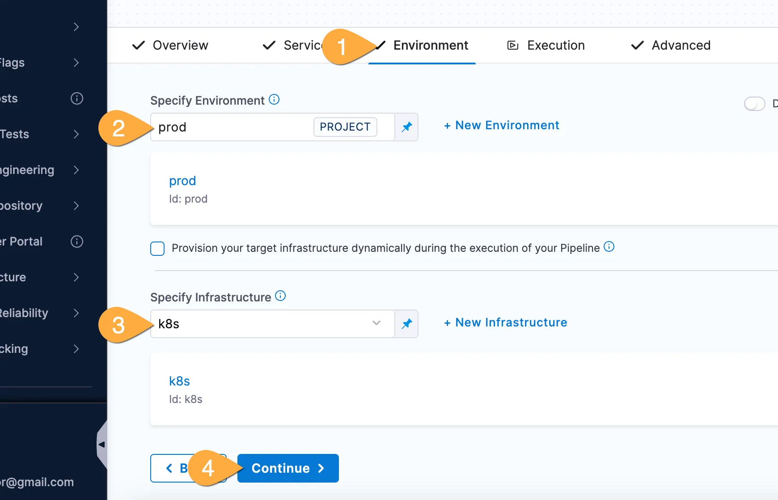Image resolution: width=778 pixels, height=500 pixels.
Task: Click the info icon beside Portal sidebar item
Action: pos(77,242)
